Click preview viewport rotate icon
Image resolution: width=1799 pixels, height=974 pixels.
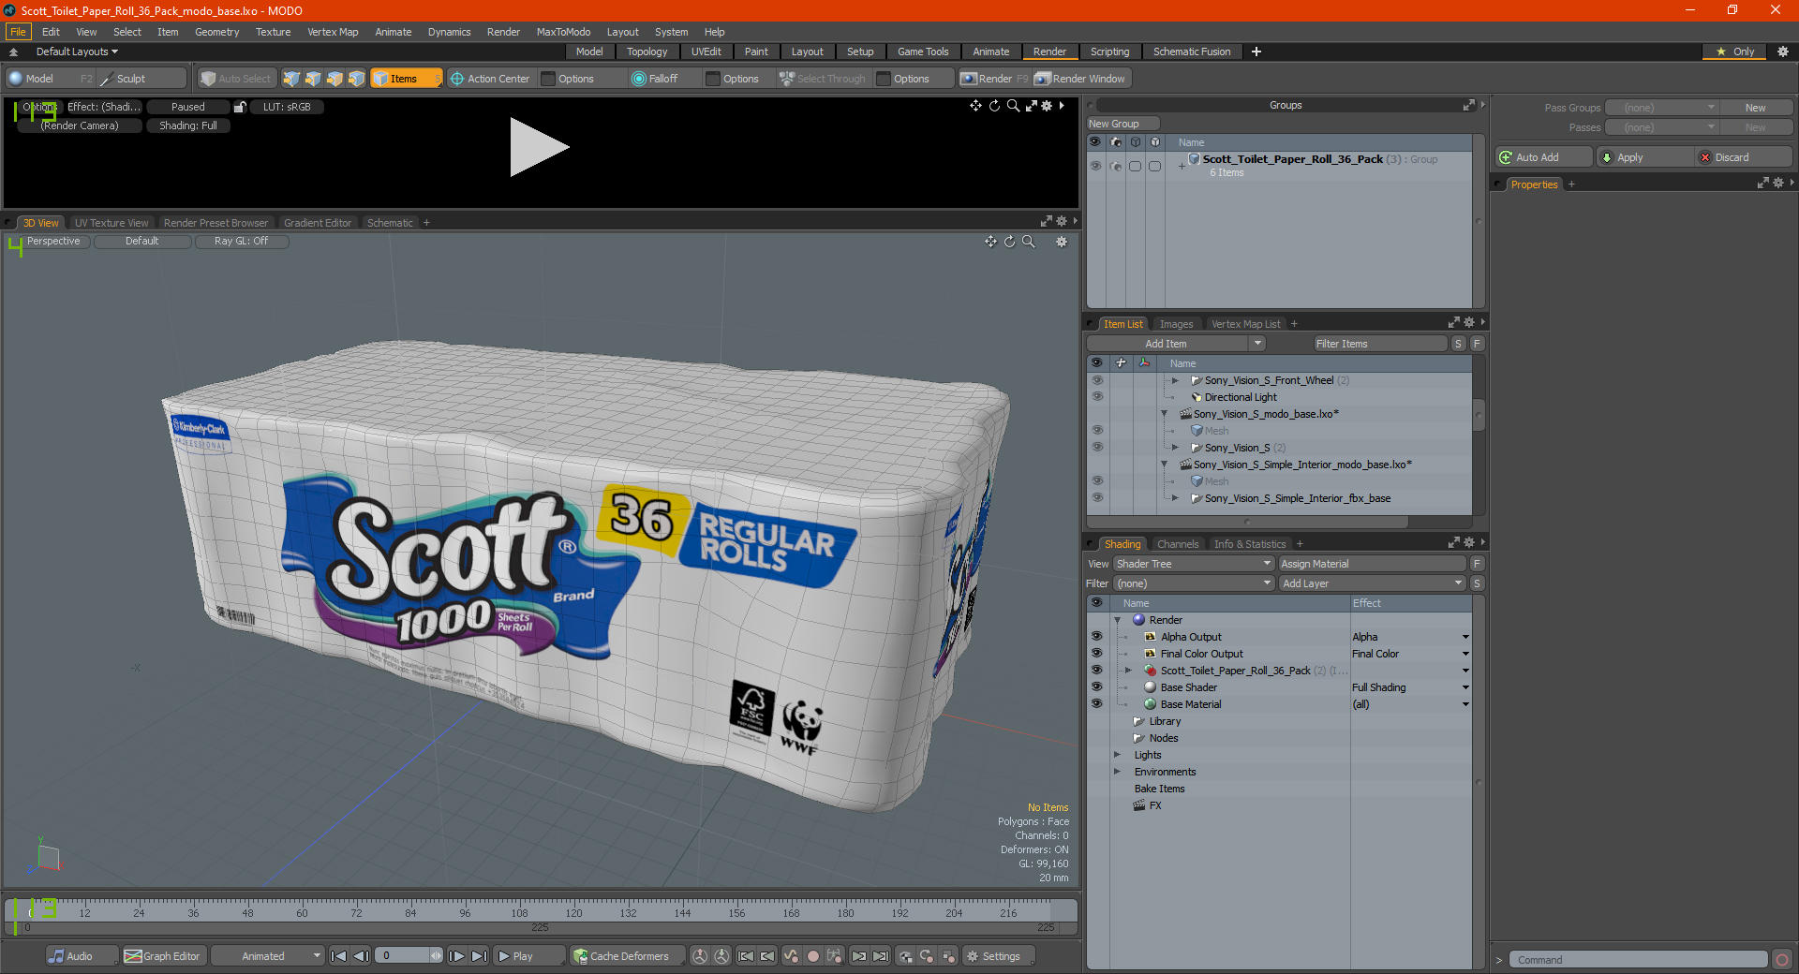coord(994,106)
